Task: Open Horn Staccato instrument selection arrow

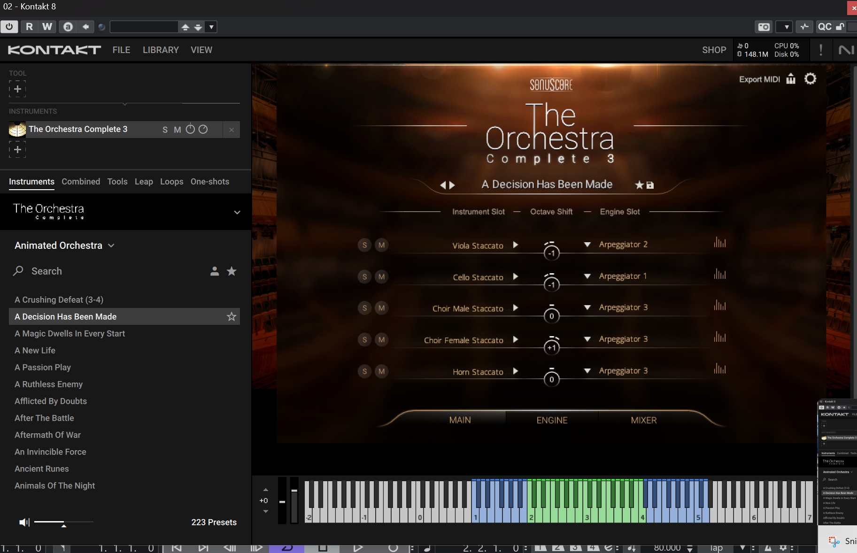Action: pos(516,371)
